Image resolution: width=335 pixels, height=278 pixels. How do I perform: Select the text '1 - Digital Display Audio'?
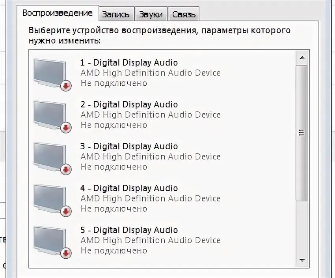pyautogui.click(x=129, y=63)
